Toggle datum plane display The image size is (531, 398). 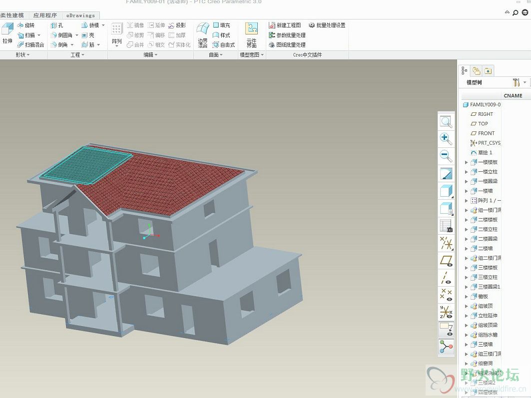(446, 261)
